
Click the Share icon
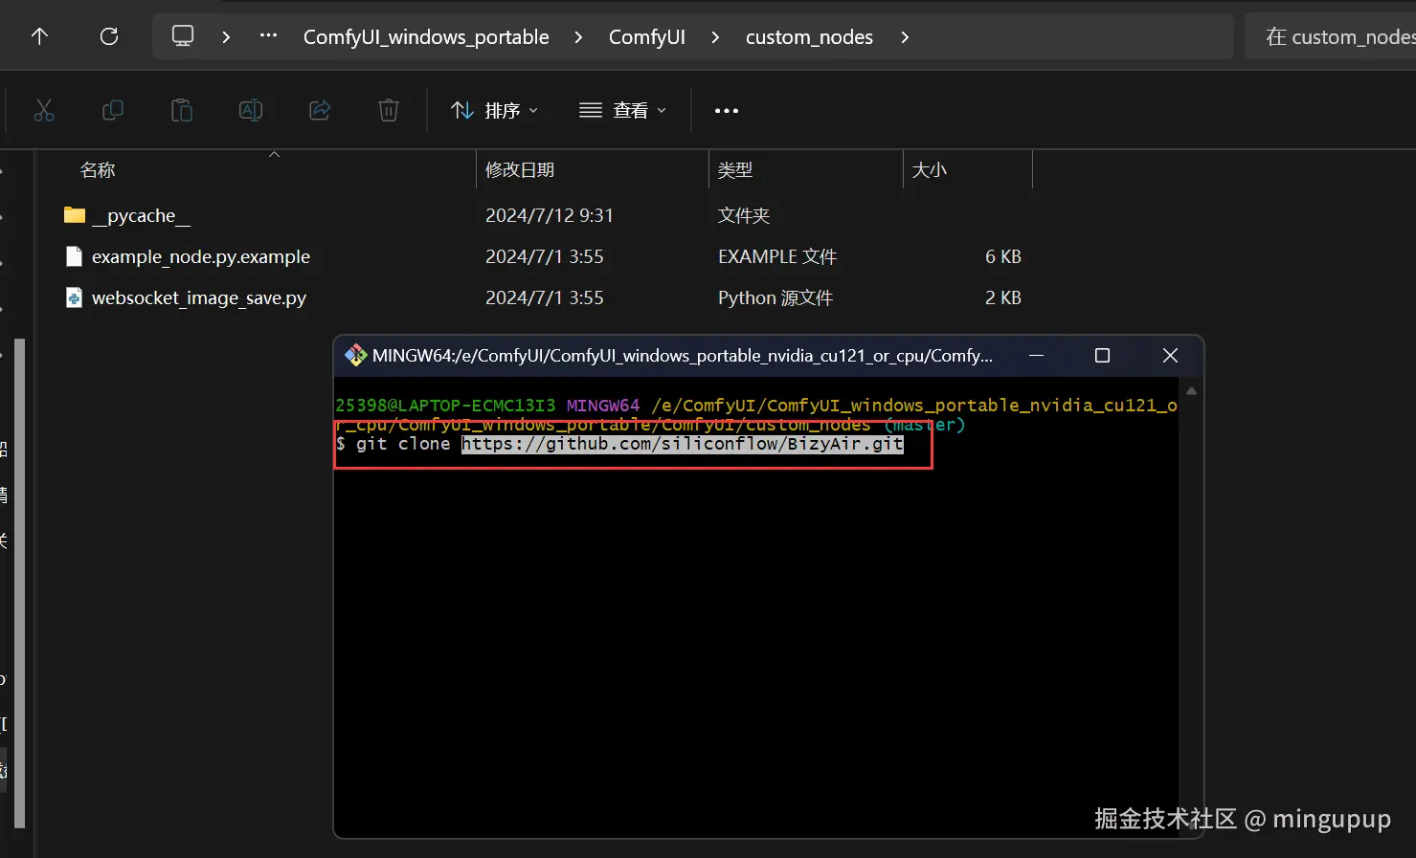320,110
